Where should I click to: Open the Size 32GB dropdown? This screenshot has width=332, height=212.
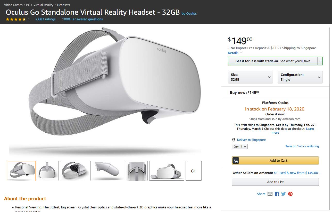coord(250,77)
